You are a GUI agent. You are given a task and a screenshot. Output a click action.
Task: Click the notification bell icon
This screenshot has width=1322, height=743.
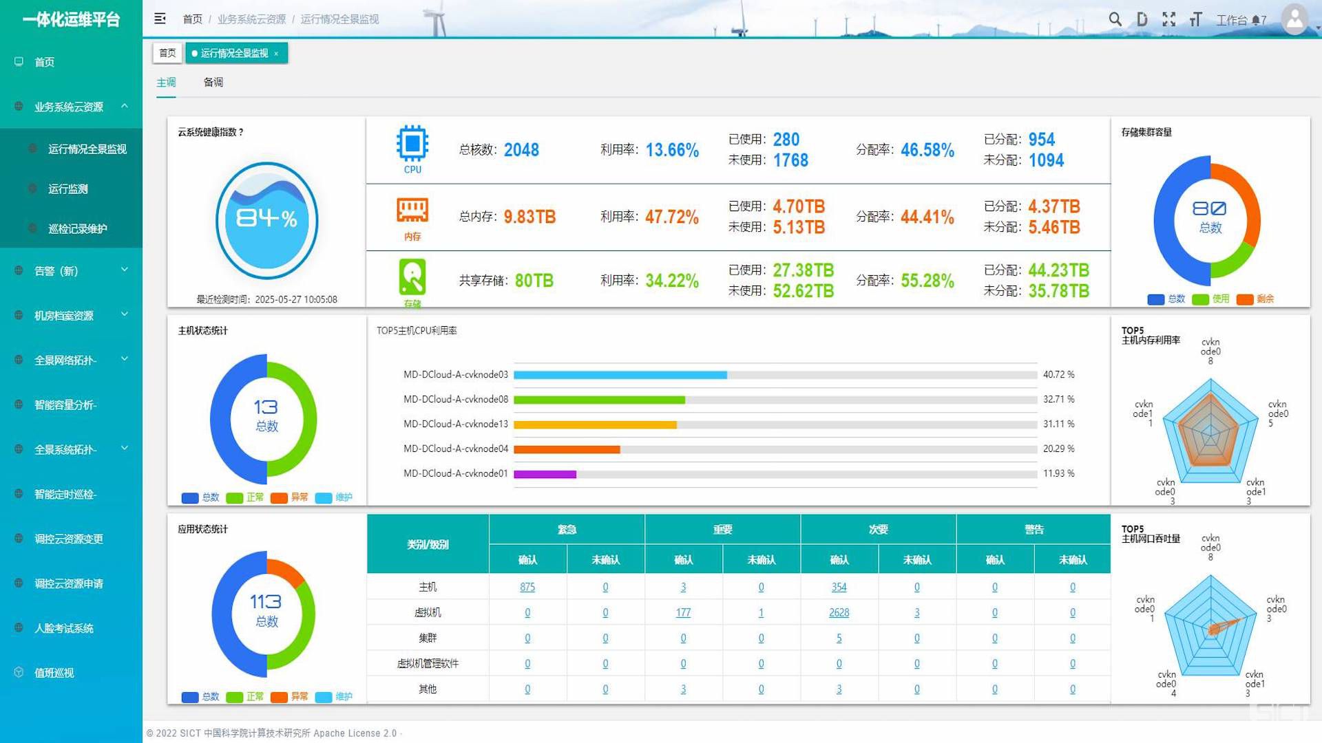1256,20
